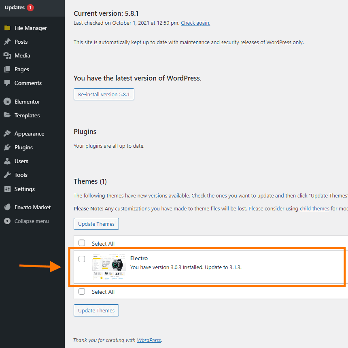The width and height of the screenshot is (348, 348).
Task: Open the child themes link
Action: tap(314, 209)
